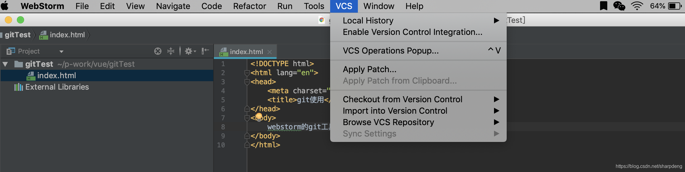This screenshot has width=685, height=172.
Task: Open the Navigate menu
Action: pos(173,6)
